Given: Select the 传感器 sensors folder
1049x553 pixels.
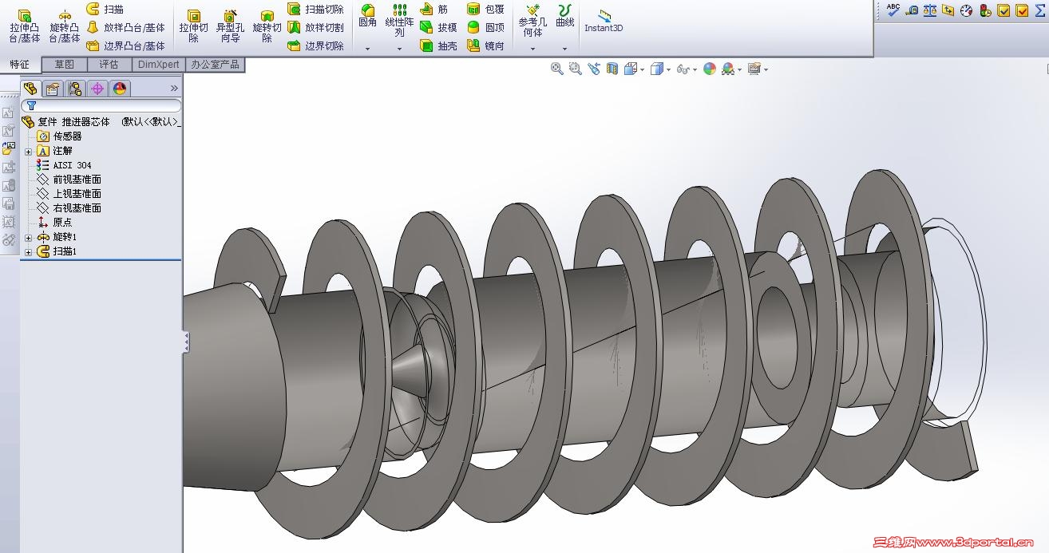Looking at the screenshot, I should (x=59, y=136).
